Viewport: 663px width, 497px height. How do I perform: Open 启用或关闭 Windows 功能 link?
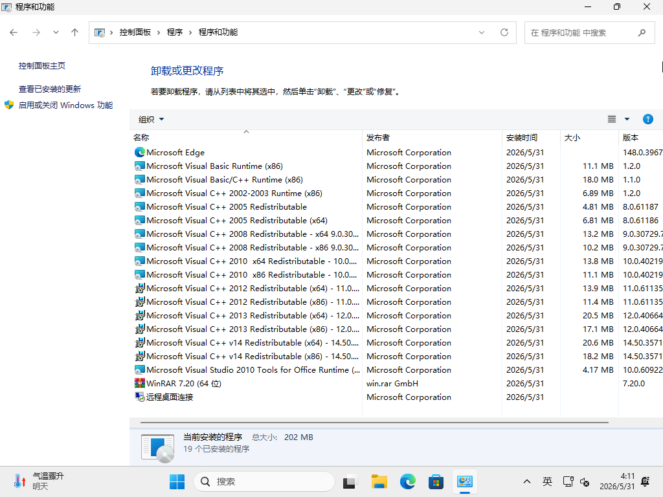click(65, 105)
